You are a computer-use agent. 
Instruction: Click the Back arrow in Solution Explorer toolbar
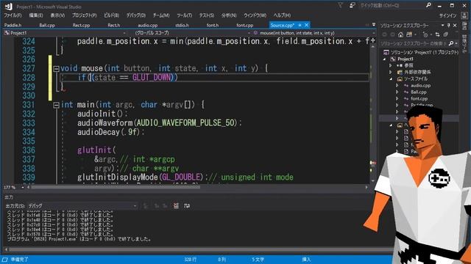click(x=384, y=35)
